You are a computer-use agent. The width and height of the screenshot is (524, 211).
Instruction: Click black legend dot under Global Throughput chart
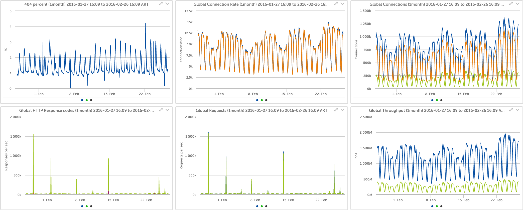(441, 206)
